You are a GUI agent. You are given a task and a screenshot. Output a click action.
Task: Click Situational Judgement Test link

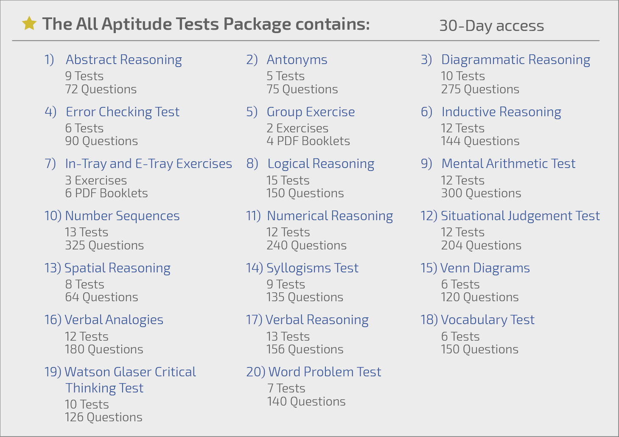520,216
